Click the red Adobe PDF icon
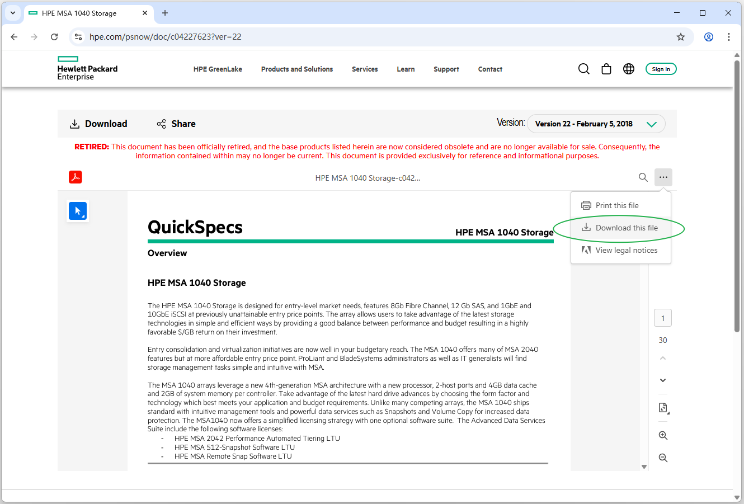Image resolution: width=744 pixels, height=504 pixels. tap(76, 177)
